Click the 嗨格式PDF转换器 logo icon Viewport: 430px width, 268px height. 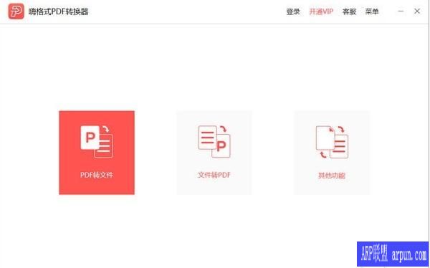click(x=16, y=11)
